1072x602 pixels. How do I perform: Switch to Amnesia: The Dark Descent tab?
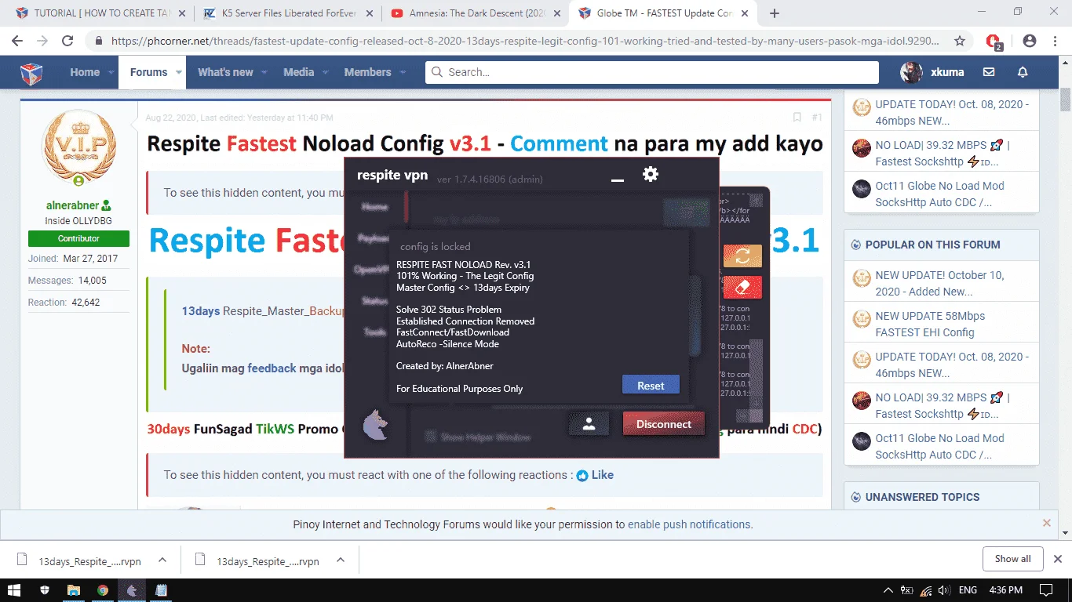coord(475,13)
